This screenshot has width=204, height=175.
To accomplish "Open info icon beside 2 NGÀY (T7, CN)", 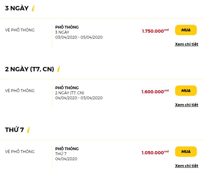I will click(59, 69).
